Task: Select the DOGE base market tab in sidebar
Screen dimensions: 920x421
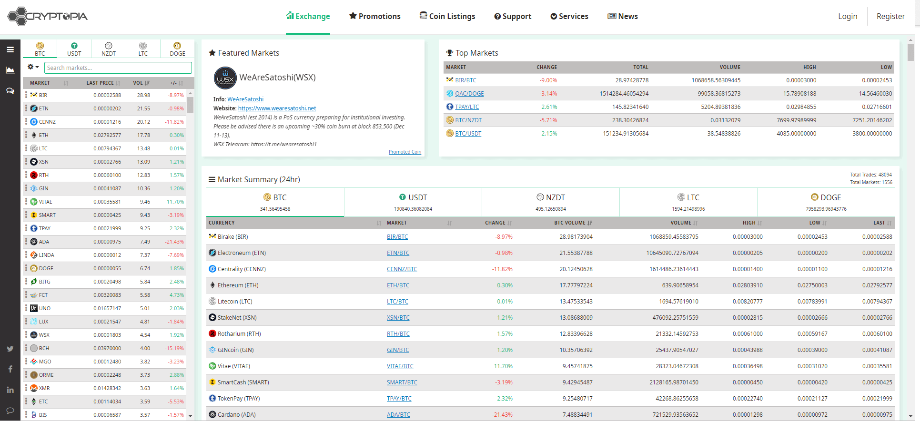Action: click(x=177, y=49)
